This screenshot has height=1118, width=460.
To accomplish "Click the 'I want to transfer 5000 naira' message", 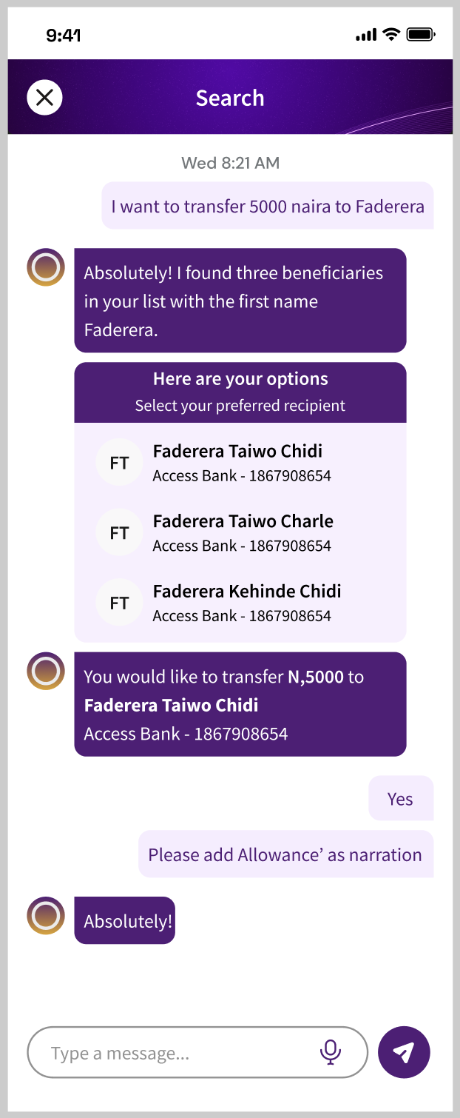I will (x=268, y=205).
